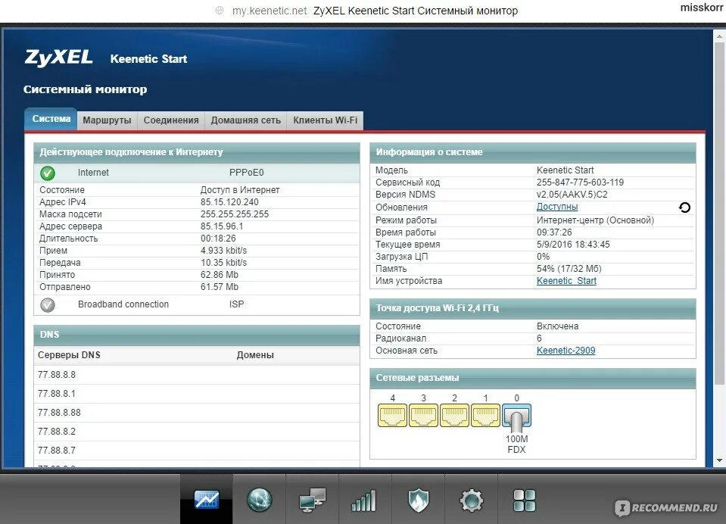Click network port 3 icon
The height and width of the screenshot is (524, 726).
[x=423, y=415]
